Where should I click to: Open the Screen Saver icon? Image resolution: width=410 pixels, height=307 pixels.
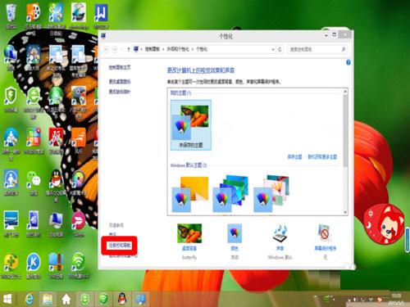[x=325, y=233]
